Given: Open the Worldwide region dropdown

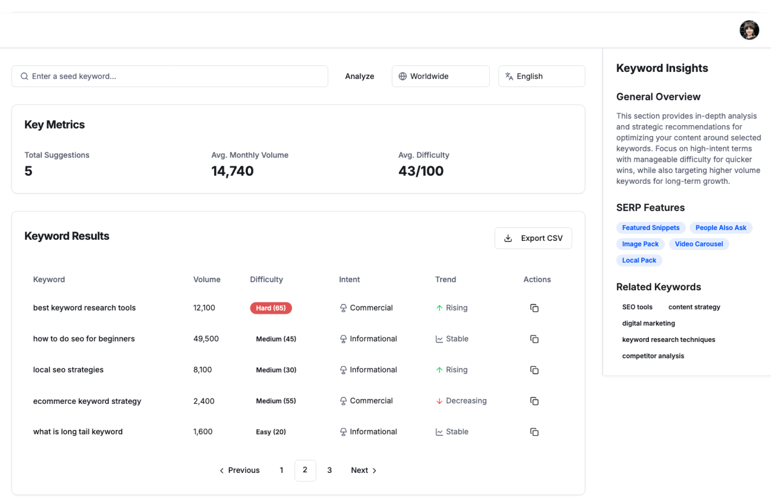Looking at the screenshot, I should pyautogui.click(x=440, y=76).
